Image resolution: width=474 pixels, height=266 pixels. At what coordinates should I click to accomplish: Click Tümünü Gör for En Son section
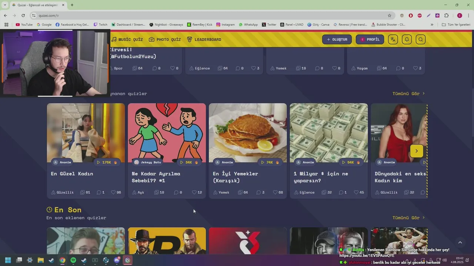click(x=408, y=218)
